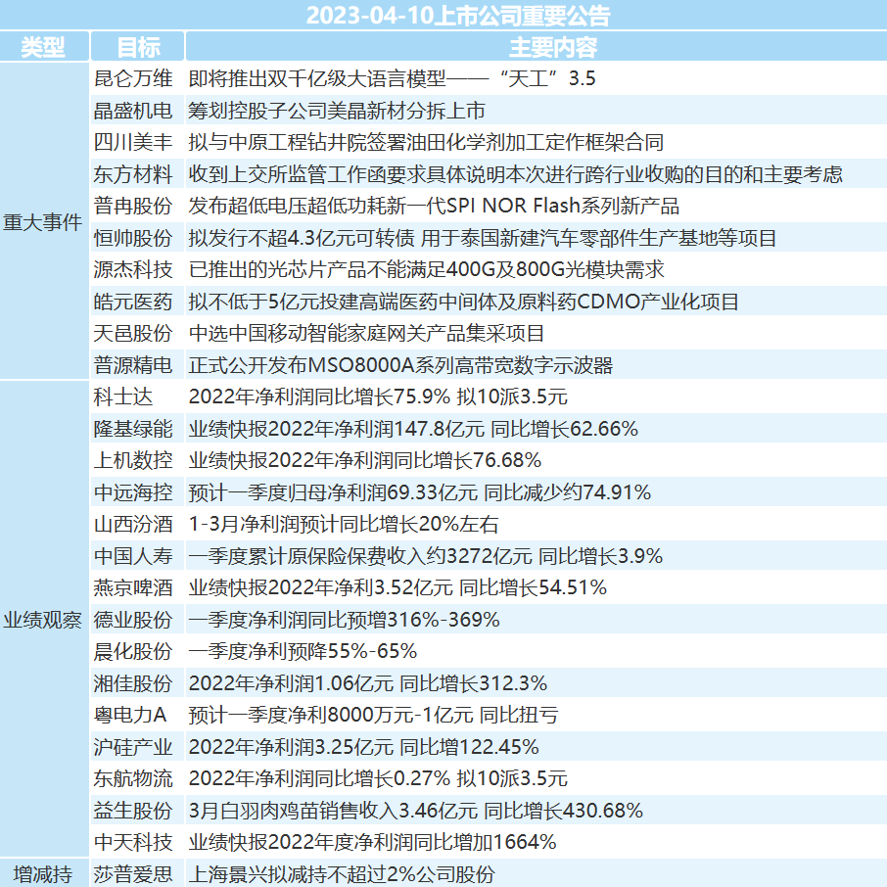
Task: Click the company name 晨化股份
Action: tap(133, 651)
